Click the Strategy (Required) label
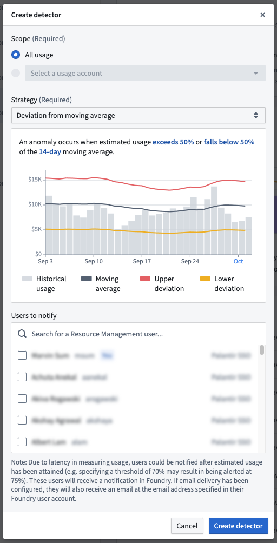Image resolution: width=277 pixels, height=543 pixels. tap(42, 100)
